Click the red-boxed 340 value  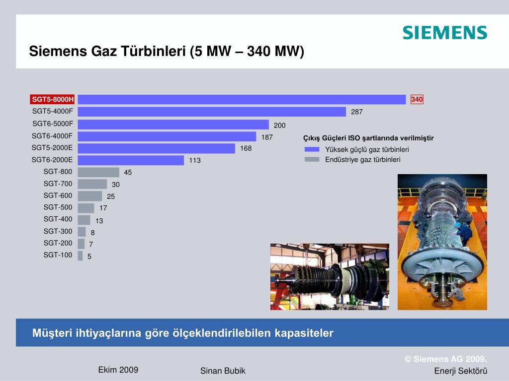pyautogui.click(x=417, y=99)
